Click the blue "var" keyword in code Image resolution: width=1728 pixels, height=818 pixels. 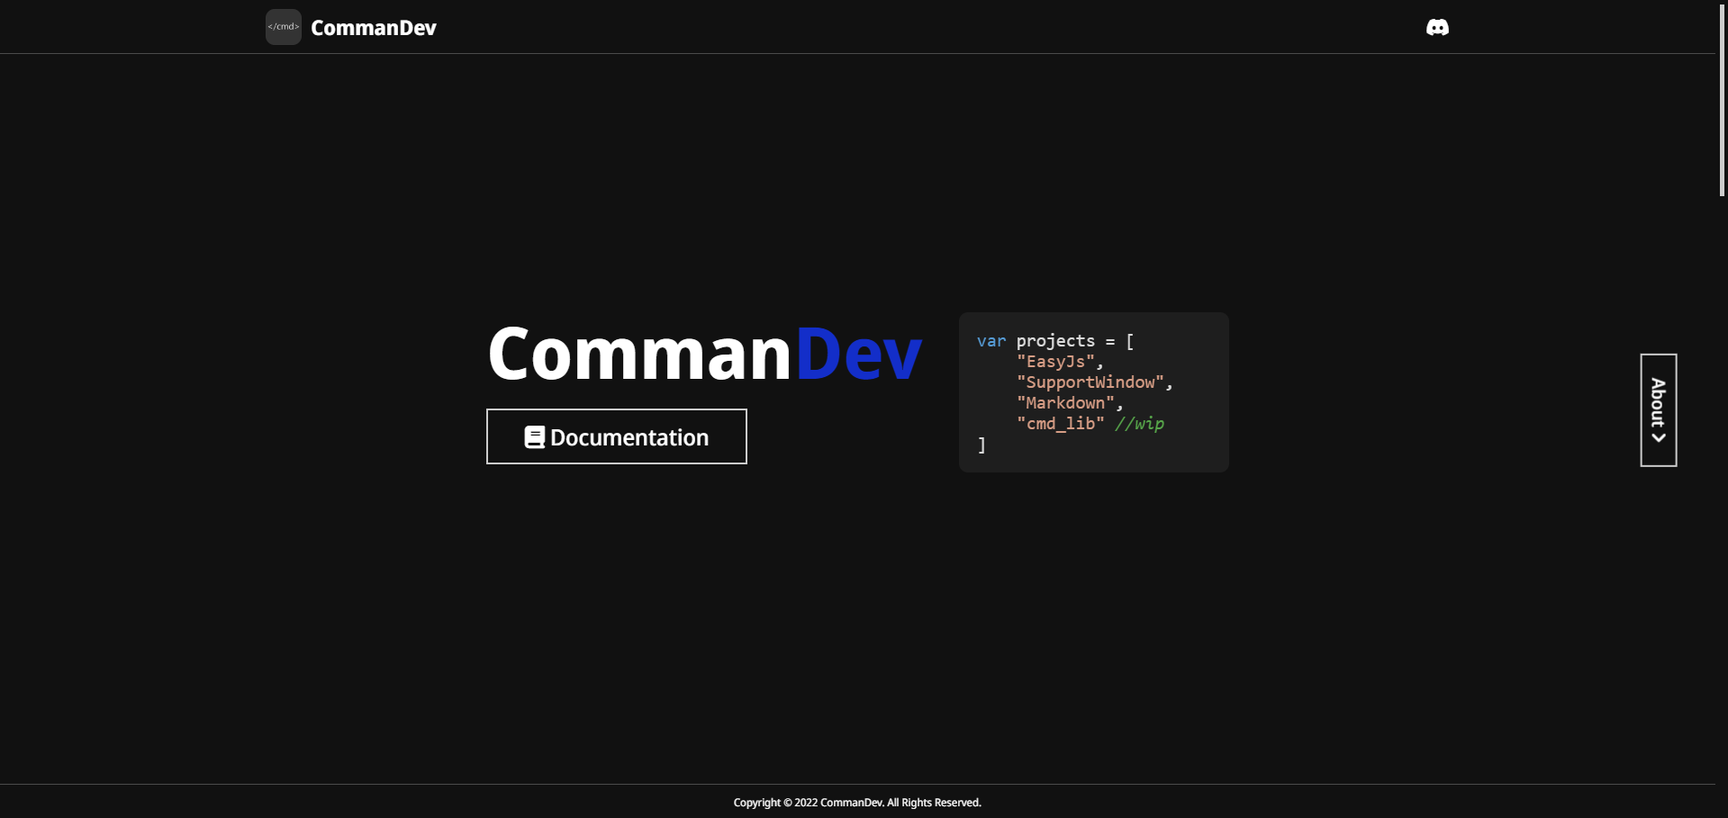click(x=991, y=341)
